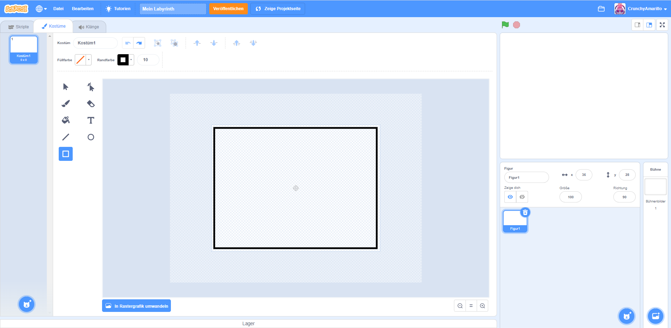Select the Bühne stage backdrop thumbnail

coord(656,187)
